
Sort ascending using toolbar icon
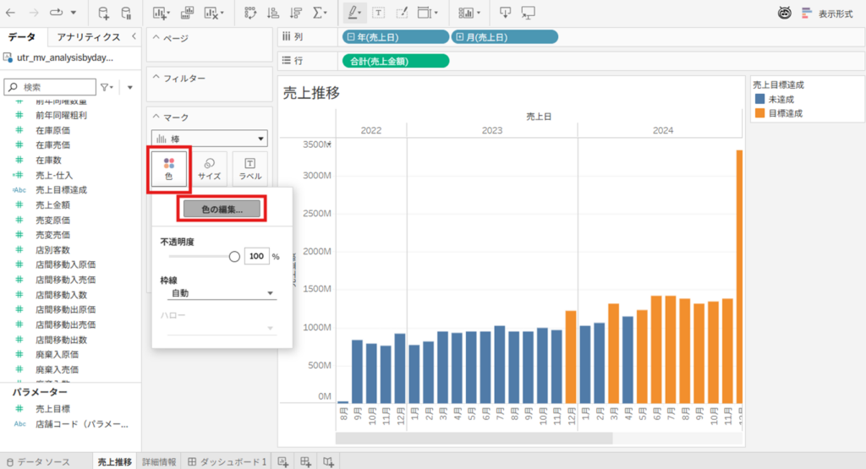point(273,13)
